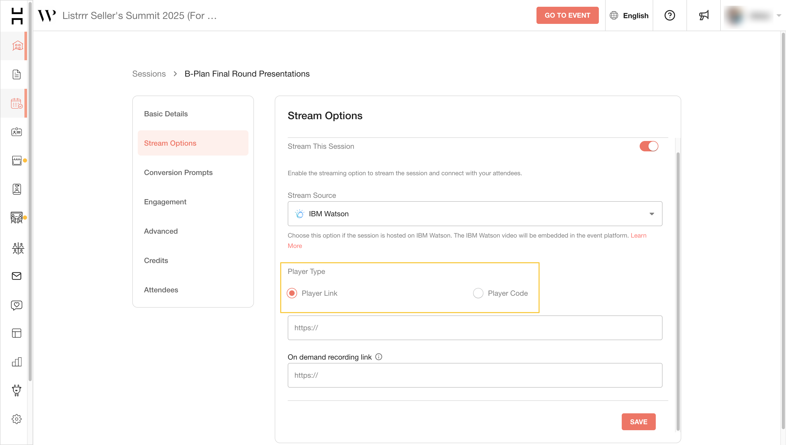Screen dimensions: 786x445
Task: Click the heart chat bubble sidebar icon
Action: click(17, 305)
